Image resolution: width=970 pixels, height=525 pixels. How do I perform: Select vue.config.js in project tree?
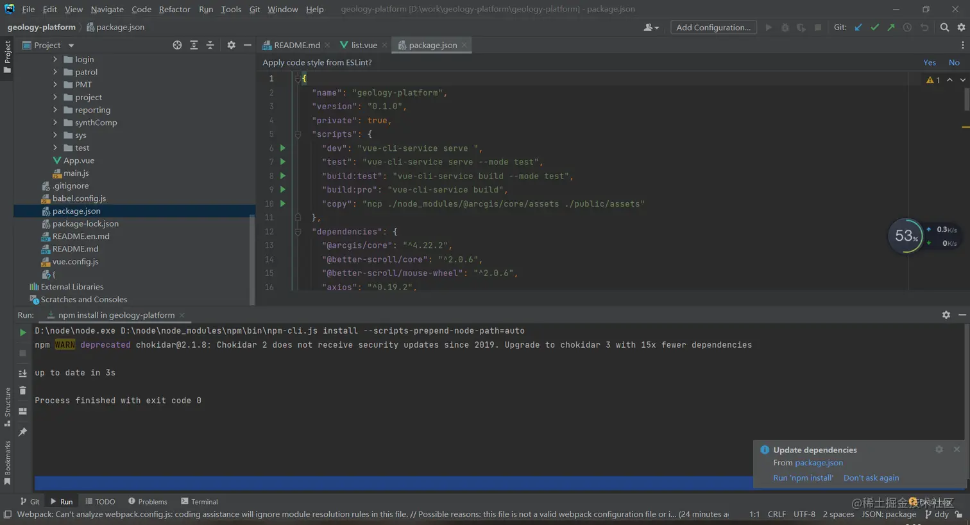click(75, 261)
